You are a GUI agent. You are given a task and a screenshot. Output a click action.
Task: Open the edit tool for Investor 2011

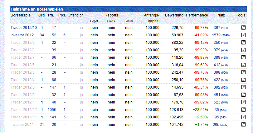(244, 125)
